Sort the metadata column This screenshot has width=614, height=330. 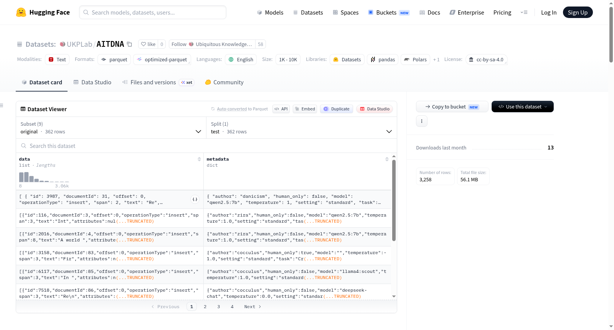387,159
